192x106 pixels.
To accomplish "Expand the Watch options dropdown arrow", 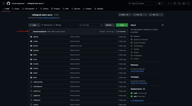I will tap(130, 15).
